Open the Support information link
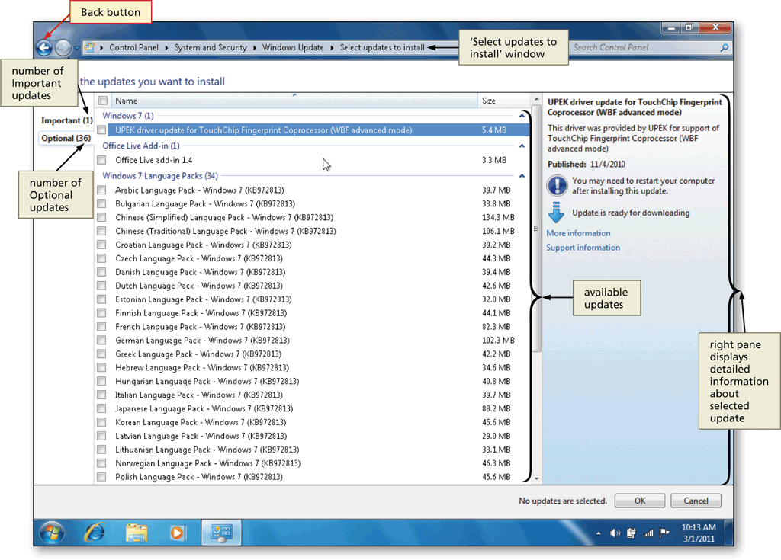781x560 pixels. 583,248
